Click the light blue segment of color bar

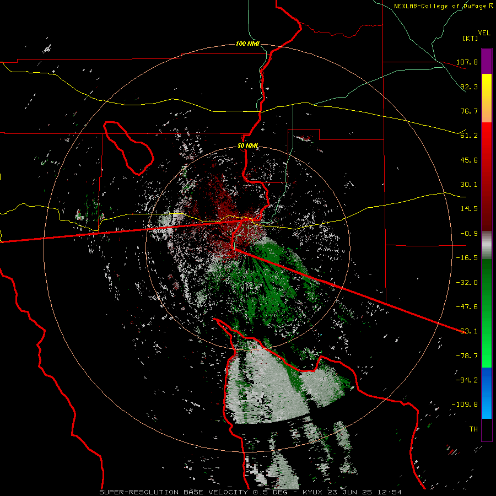pos(487,407)
